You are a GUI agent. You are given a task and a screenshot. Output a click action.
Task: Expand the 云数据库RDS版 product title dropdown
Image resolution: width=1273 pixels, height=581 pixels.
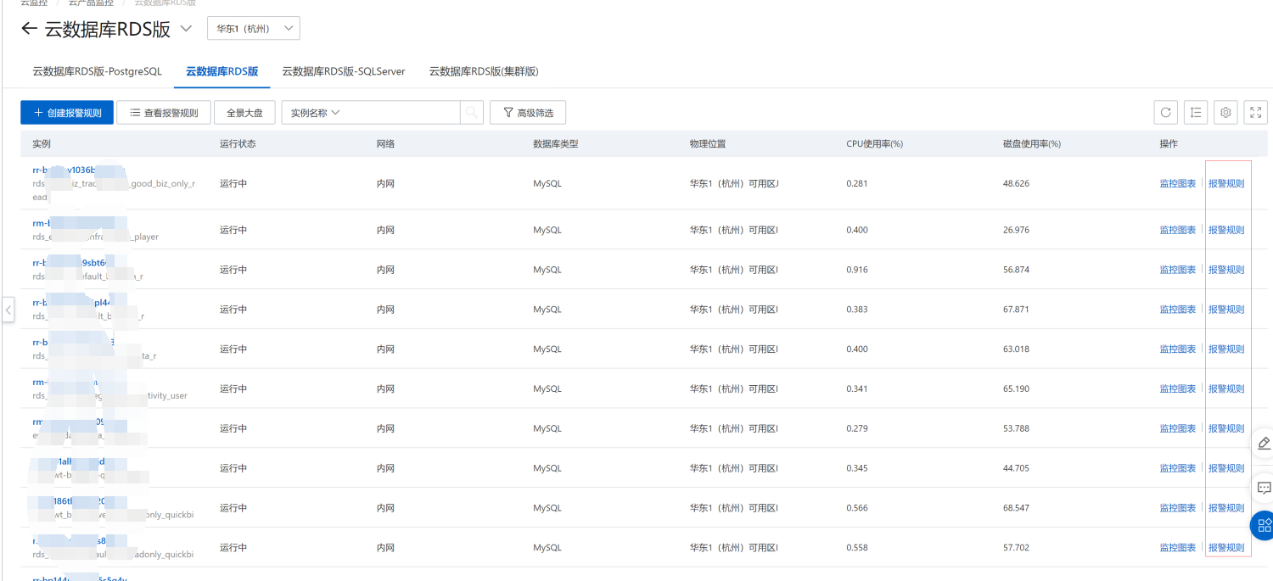coord(187,30)
